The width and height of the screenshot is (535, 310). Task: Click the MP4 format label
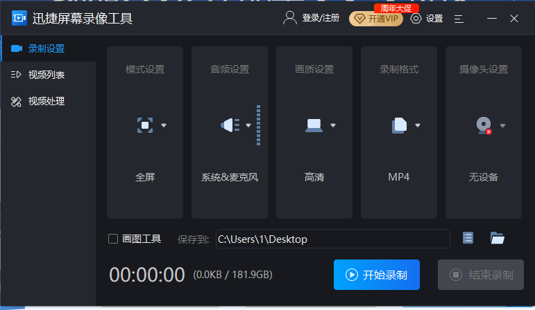click(x=399, y=177)
